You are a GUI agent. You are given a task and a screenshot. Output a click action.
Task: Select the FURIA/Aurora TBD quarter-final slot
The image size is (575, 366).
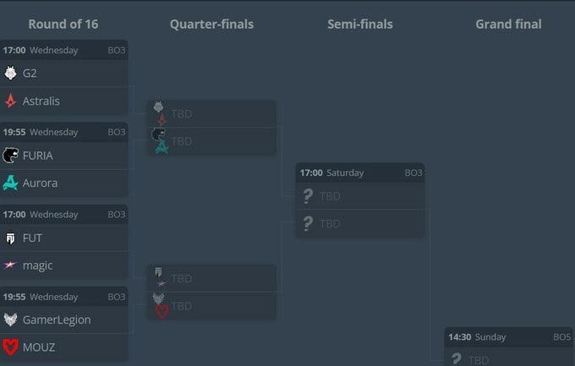[x=212, y=141]
